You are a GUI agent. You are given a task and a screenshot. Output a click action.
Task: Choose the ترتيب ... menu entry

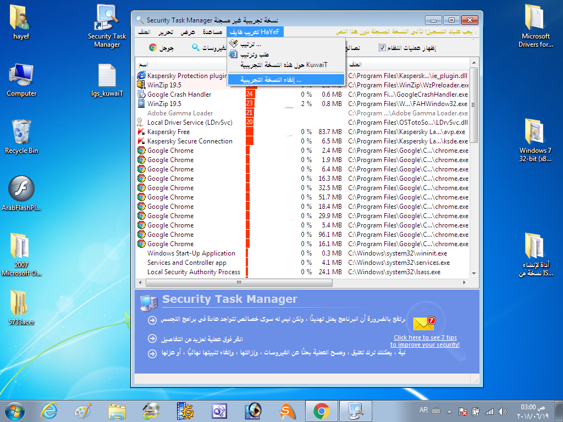pyautogui.click(x=286, y=45)
